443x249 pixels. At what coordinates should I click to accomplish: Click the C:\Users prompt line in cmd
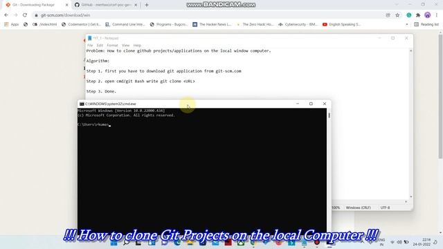[x=93, y=124]
